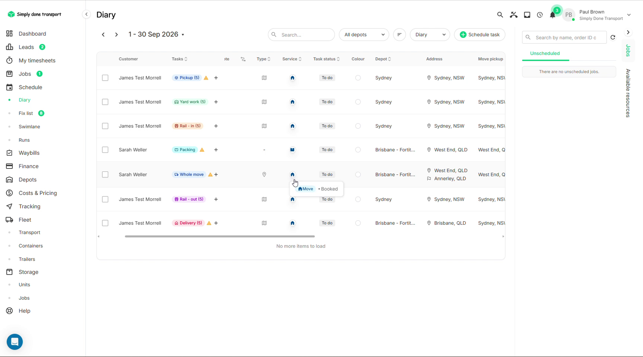Open notifications bell with badge
643x357 pixels.
tap(553, 15)
